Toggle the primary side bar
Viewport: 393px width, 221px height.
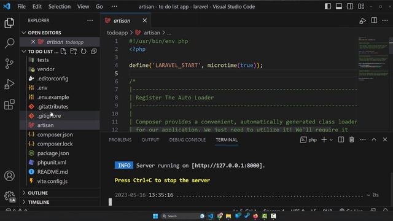tap(328, 6)
